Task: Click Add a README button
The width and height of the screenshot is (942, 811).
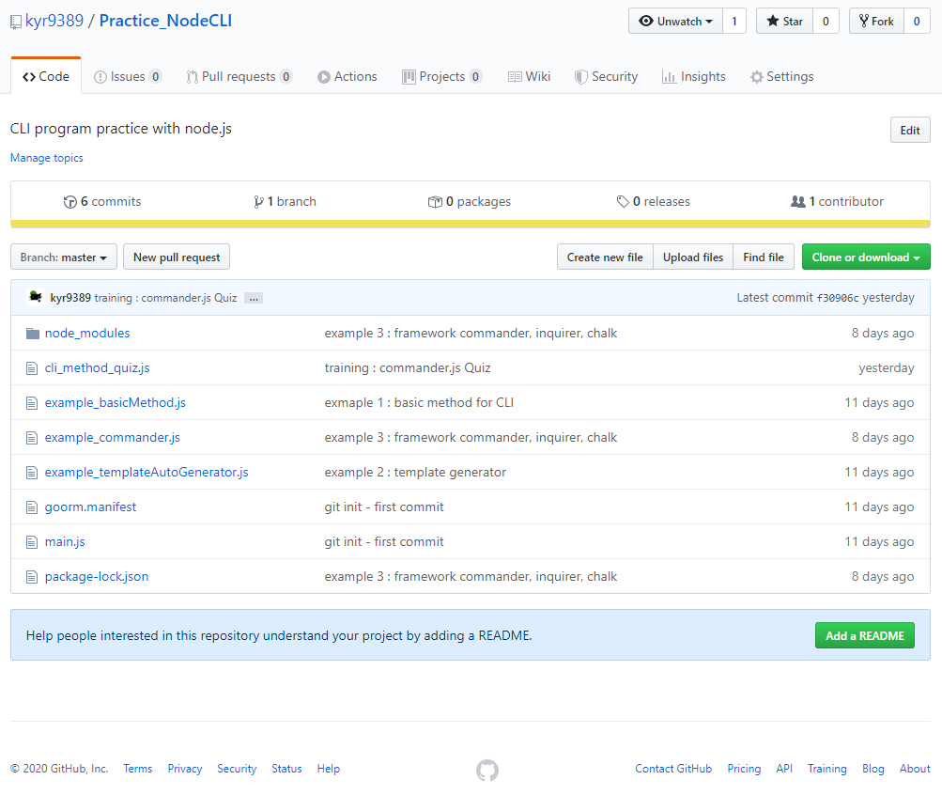Action: [x=864, y=635]
